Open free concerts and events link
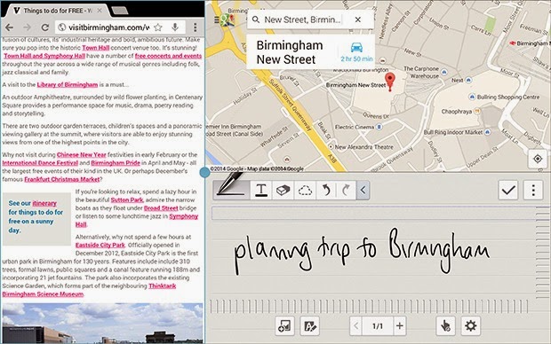Image resolution: width=551 pixels, height=344 pixels. (x=168, y=56)
